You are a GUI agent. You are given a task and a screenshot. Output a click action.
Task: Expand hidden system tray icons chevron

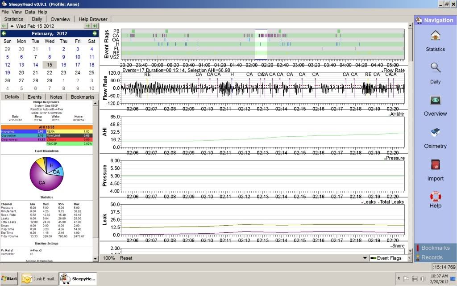399,279
